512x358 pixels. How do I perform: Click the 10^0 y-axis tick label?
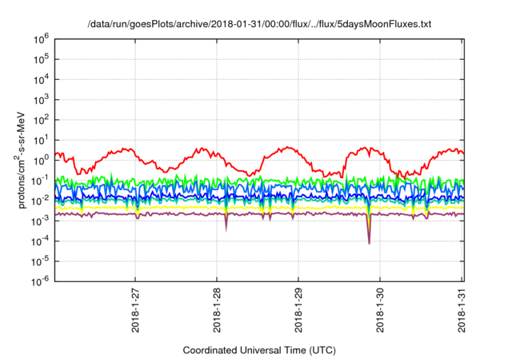click(x=41, y=161)
